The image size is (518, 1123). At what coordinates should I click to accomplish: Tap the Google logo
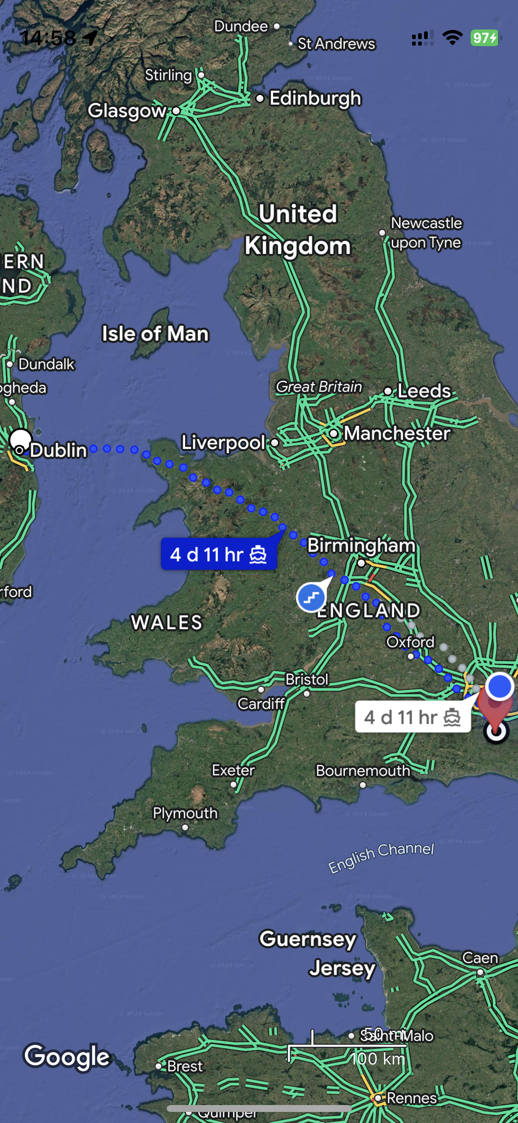[x=67, y=1057]
